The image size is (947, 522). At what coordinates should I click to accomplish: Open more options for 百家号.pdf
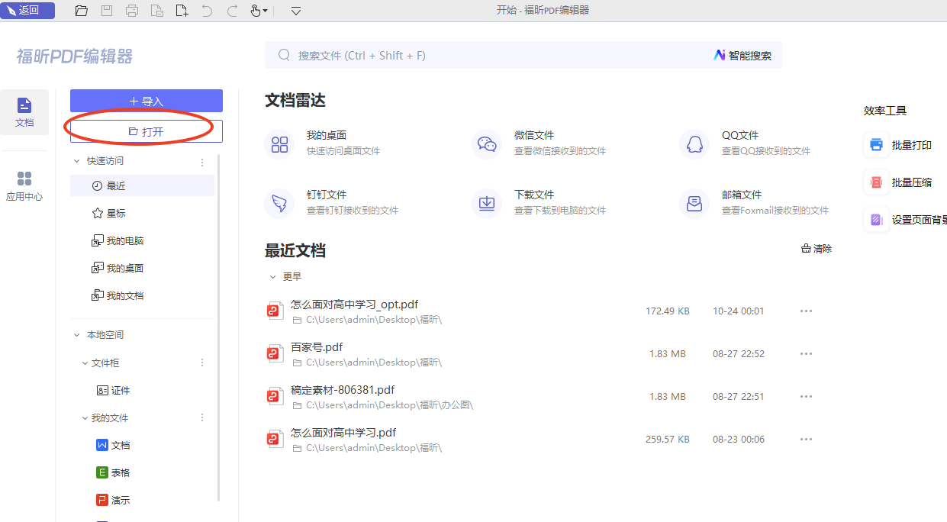pos(806,354)
